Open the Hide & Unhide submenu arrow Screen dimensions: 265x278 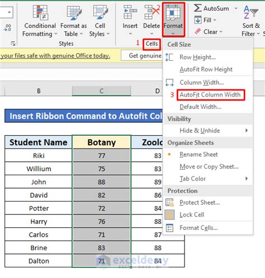click(247, 131)
